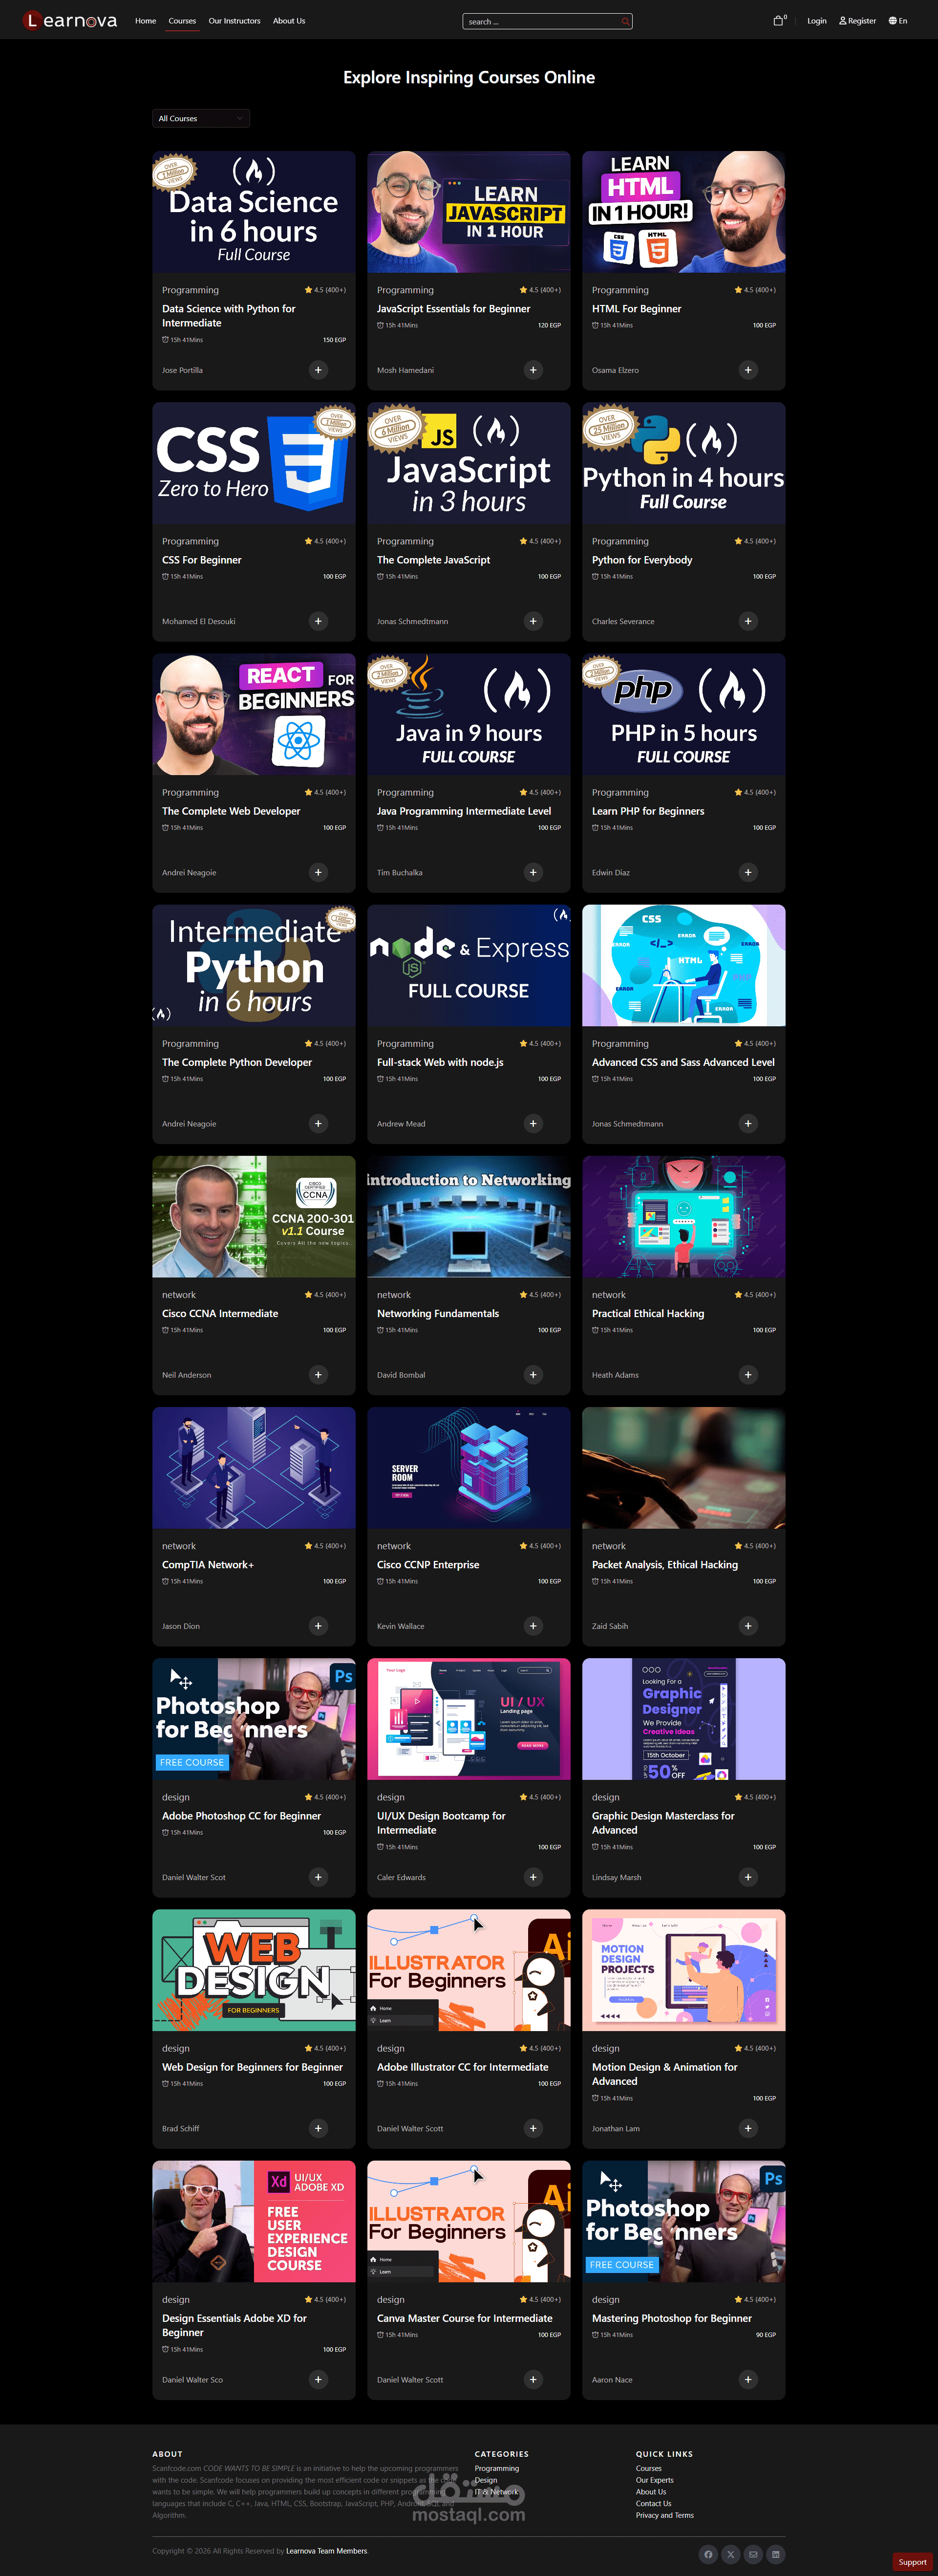Click the Learnova logo
This screenshot has width=938, height=2576.
(70, 21)
